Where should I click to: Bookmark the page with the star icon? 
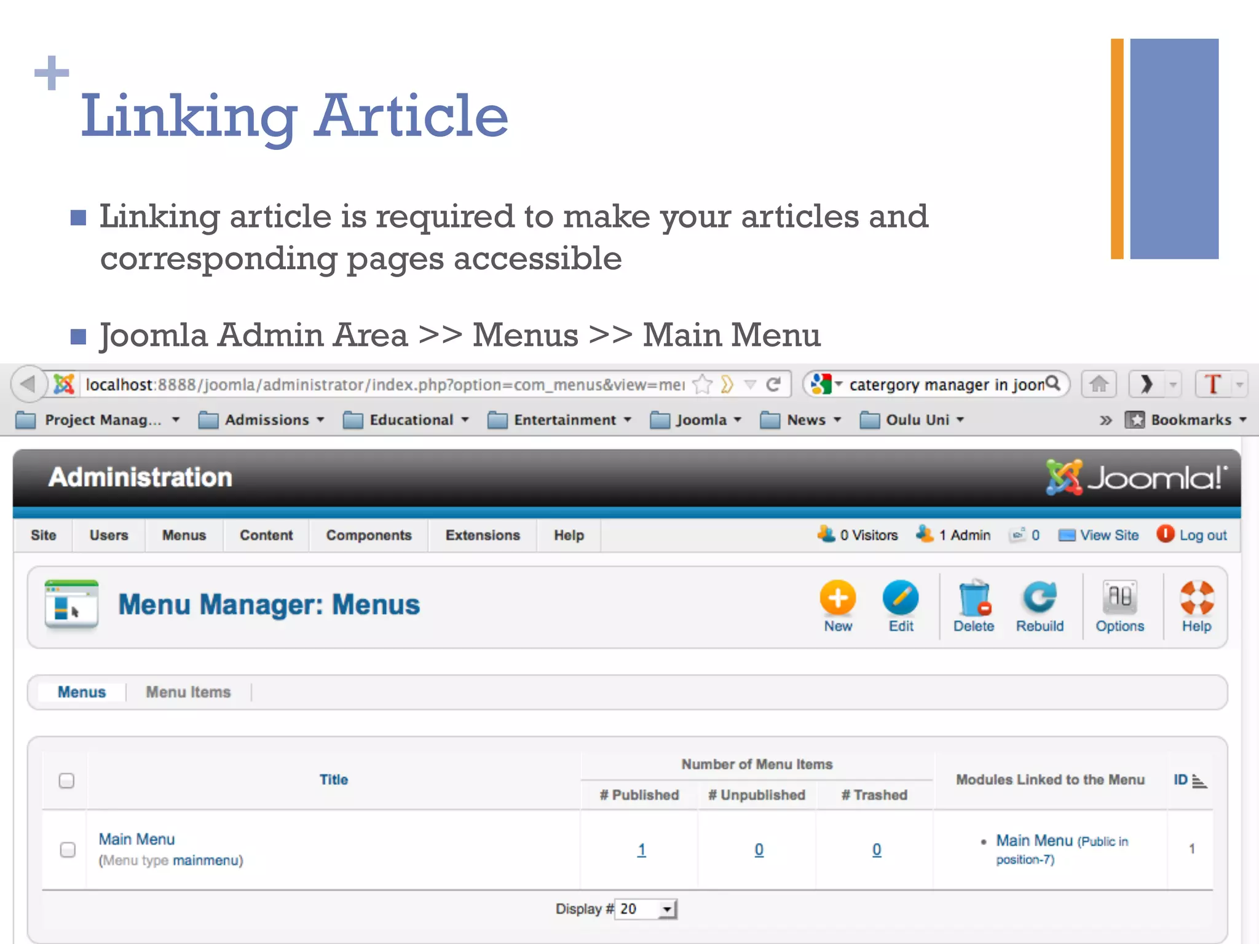(x=702, y=385)
